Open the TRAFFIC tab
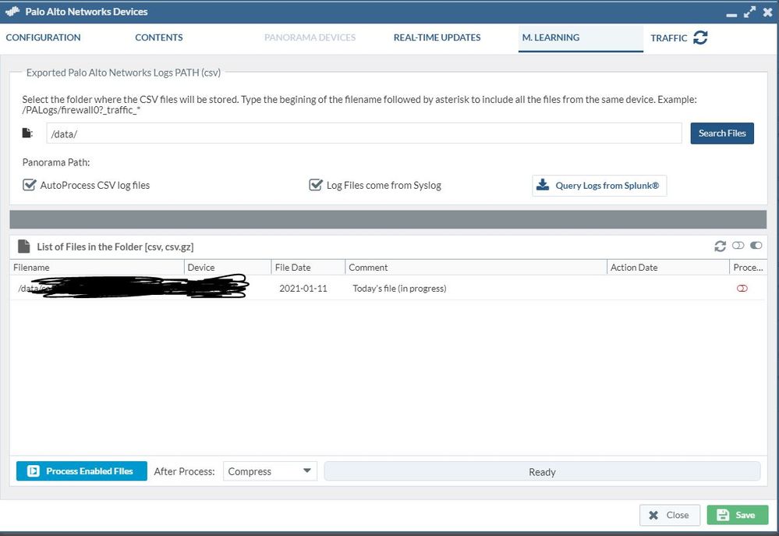The height and width of the screenshot is (536, 779). (x=669, y=37)
